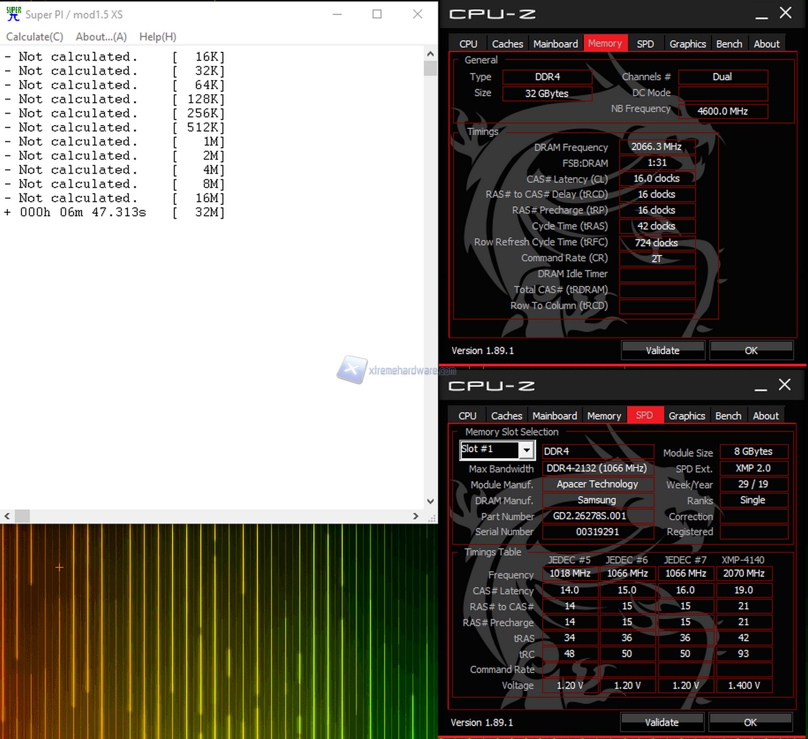
Task: Open the Help(H) menu
Action: pyautogui.click(x=157, y=37)
